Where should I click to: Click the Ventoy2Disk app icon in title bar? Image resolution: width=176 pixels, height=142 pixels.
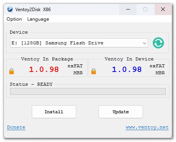10,9
